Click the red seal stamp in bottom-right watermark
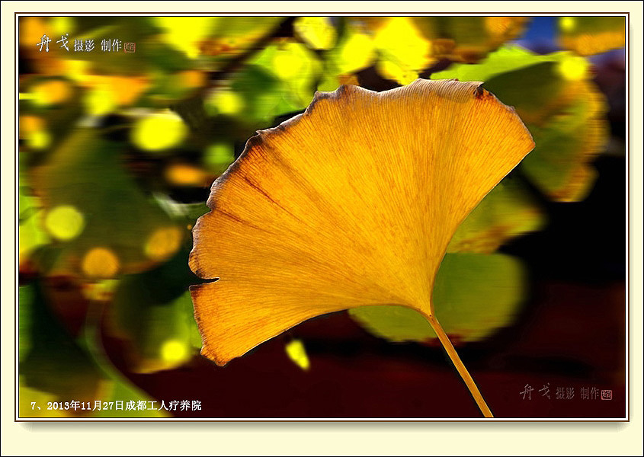The height and width of the screenshot is (457, 644). [x=607, y=395]
